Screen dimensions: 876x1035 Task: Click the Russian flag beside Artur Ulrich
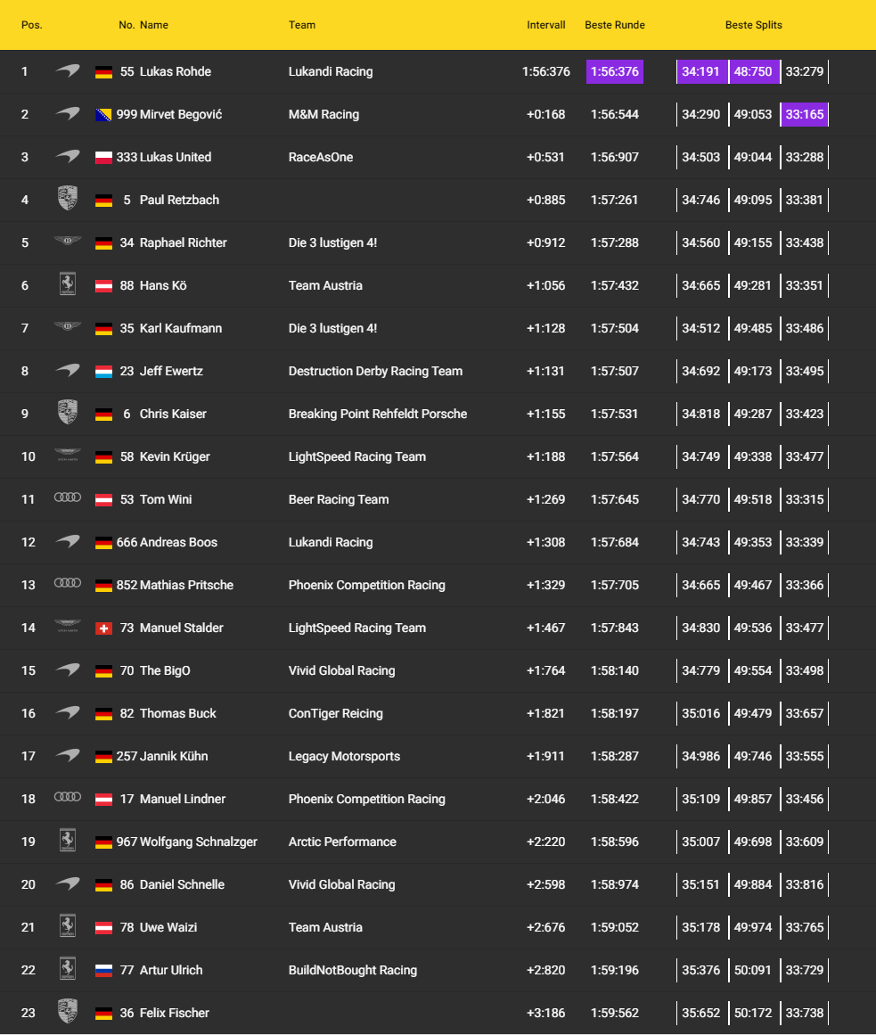[x=103, y=970]
